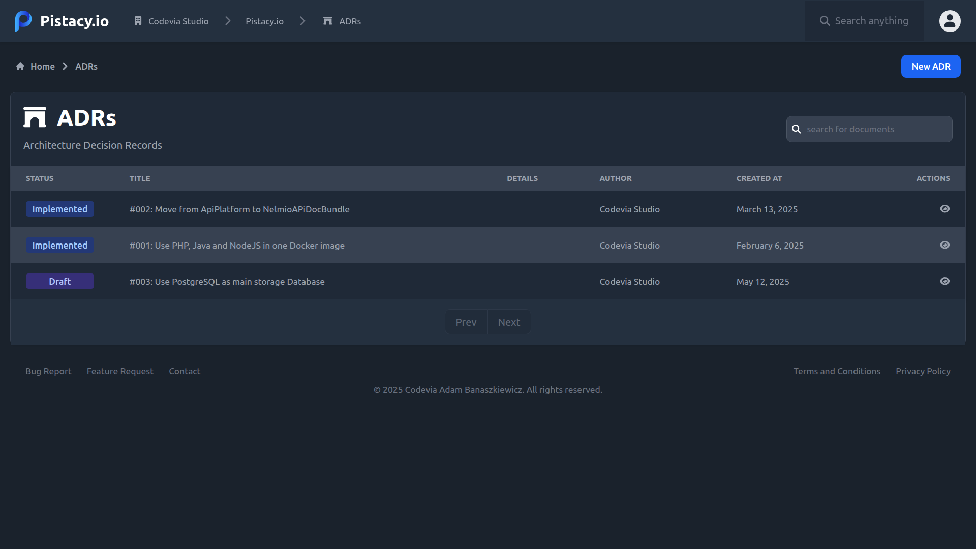
Task: Click the ADRs arch icon in top navigation
Action: click(x=328, y=21)
